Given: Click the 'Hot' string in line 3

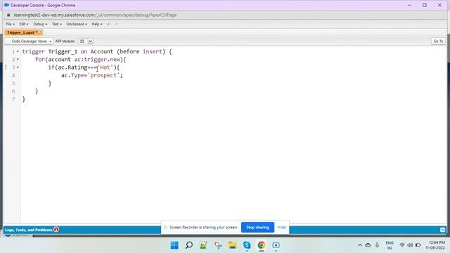Looking at the screenshot, I should (x=105, y=67).
